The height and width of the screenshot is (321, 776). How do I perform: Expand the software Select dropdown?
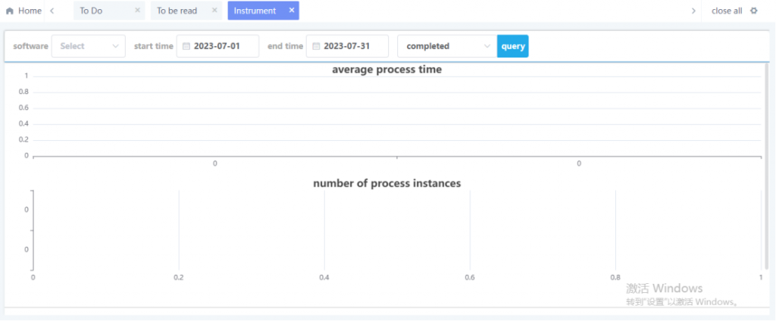pyautogui.click(x=88, y=46)
